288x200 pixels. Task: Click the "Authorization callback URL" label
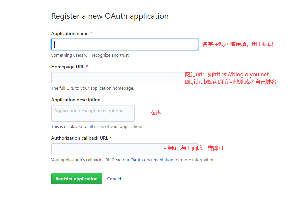pos(80,138)
